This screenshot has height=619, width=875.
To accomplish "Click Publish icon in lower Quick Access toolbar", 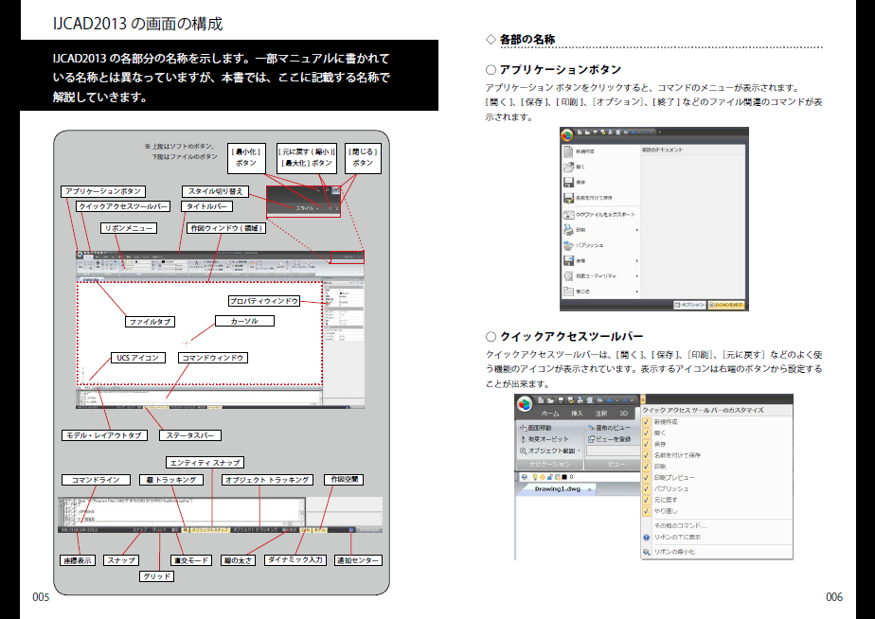I will pyautogui.click(x=599, y=399).
